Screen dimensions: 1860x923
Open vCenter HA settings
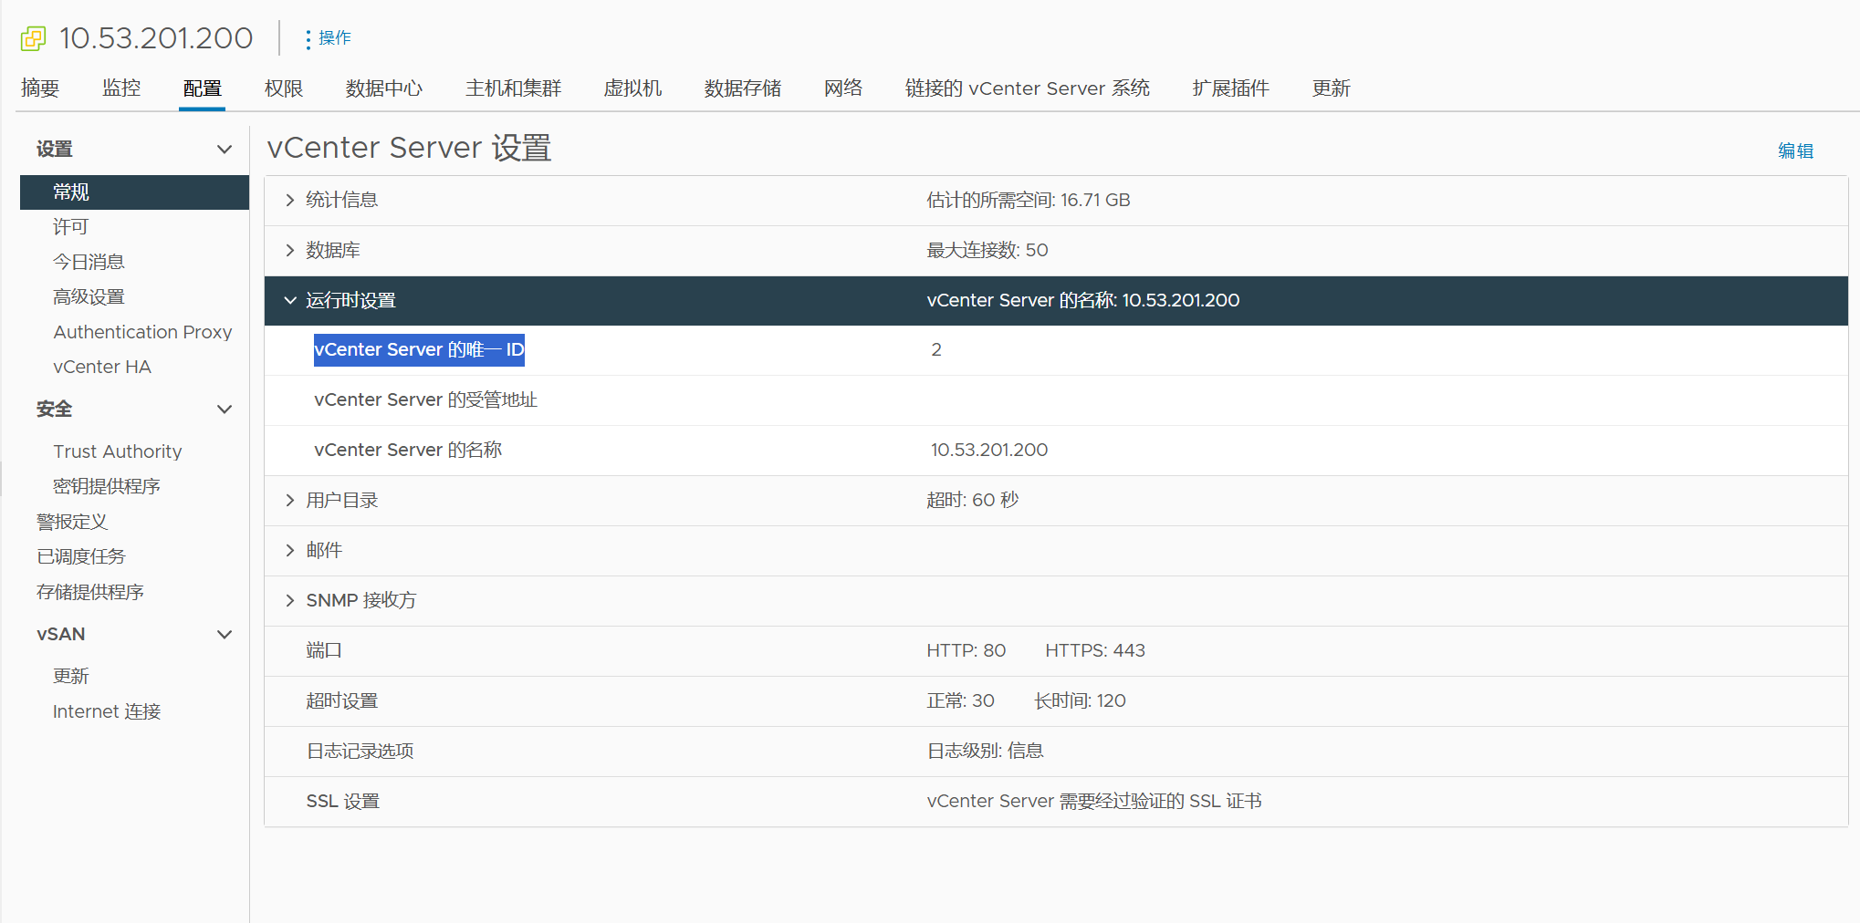click(102, 367)
